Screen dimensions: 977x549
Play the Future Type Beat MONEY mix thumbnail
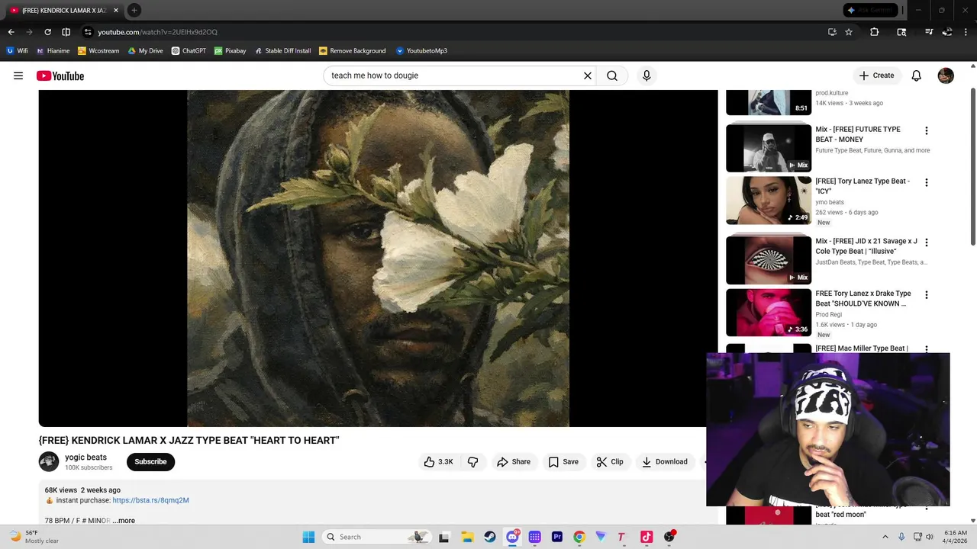pos(769,148)
